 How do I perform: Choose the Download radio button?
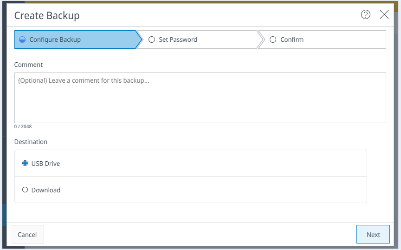(x=25, y=190)
